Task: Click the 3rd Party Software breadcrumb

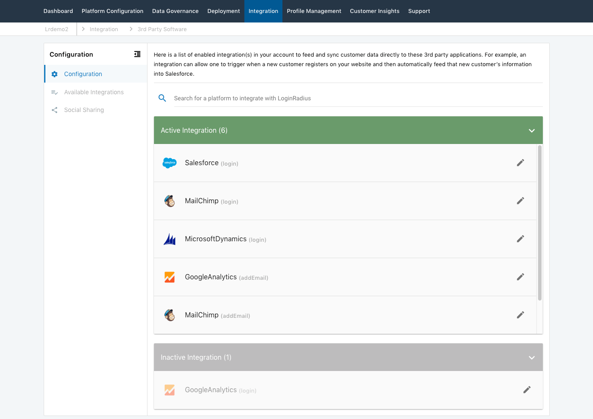Action: pos(162,29)
